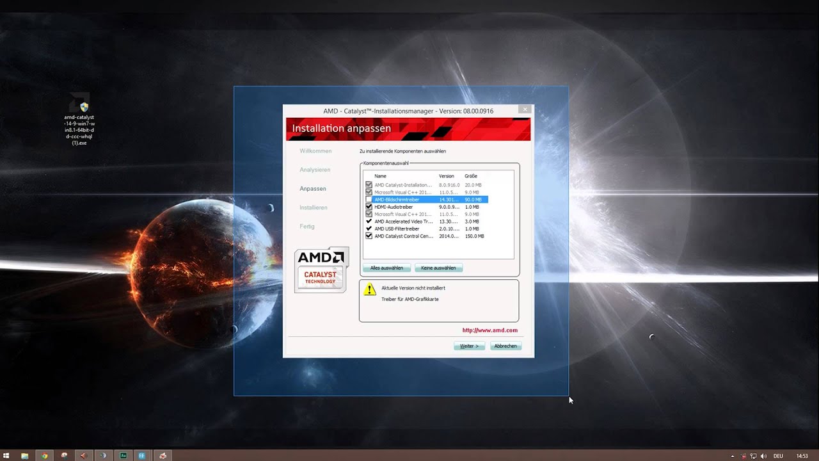Click 'Alles auswählen' button
The image size is (819, 461).
[386, 268]
